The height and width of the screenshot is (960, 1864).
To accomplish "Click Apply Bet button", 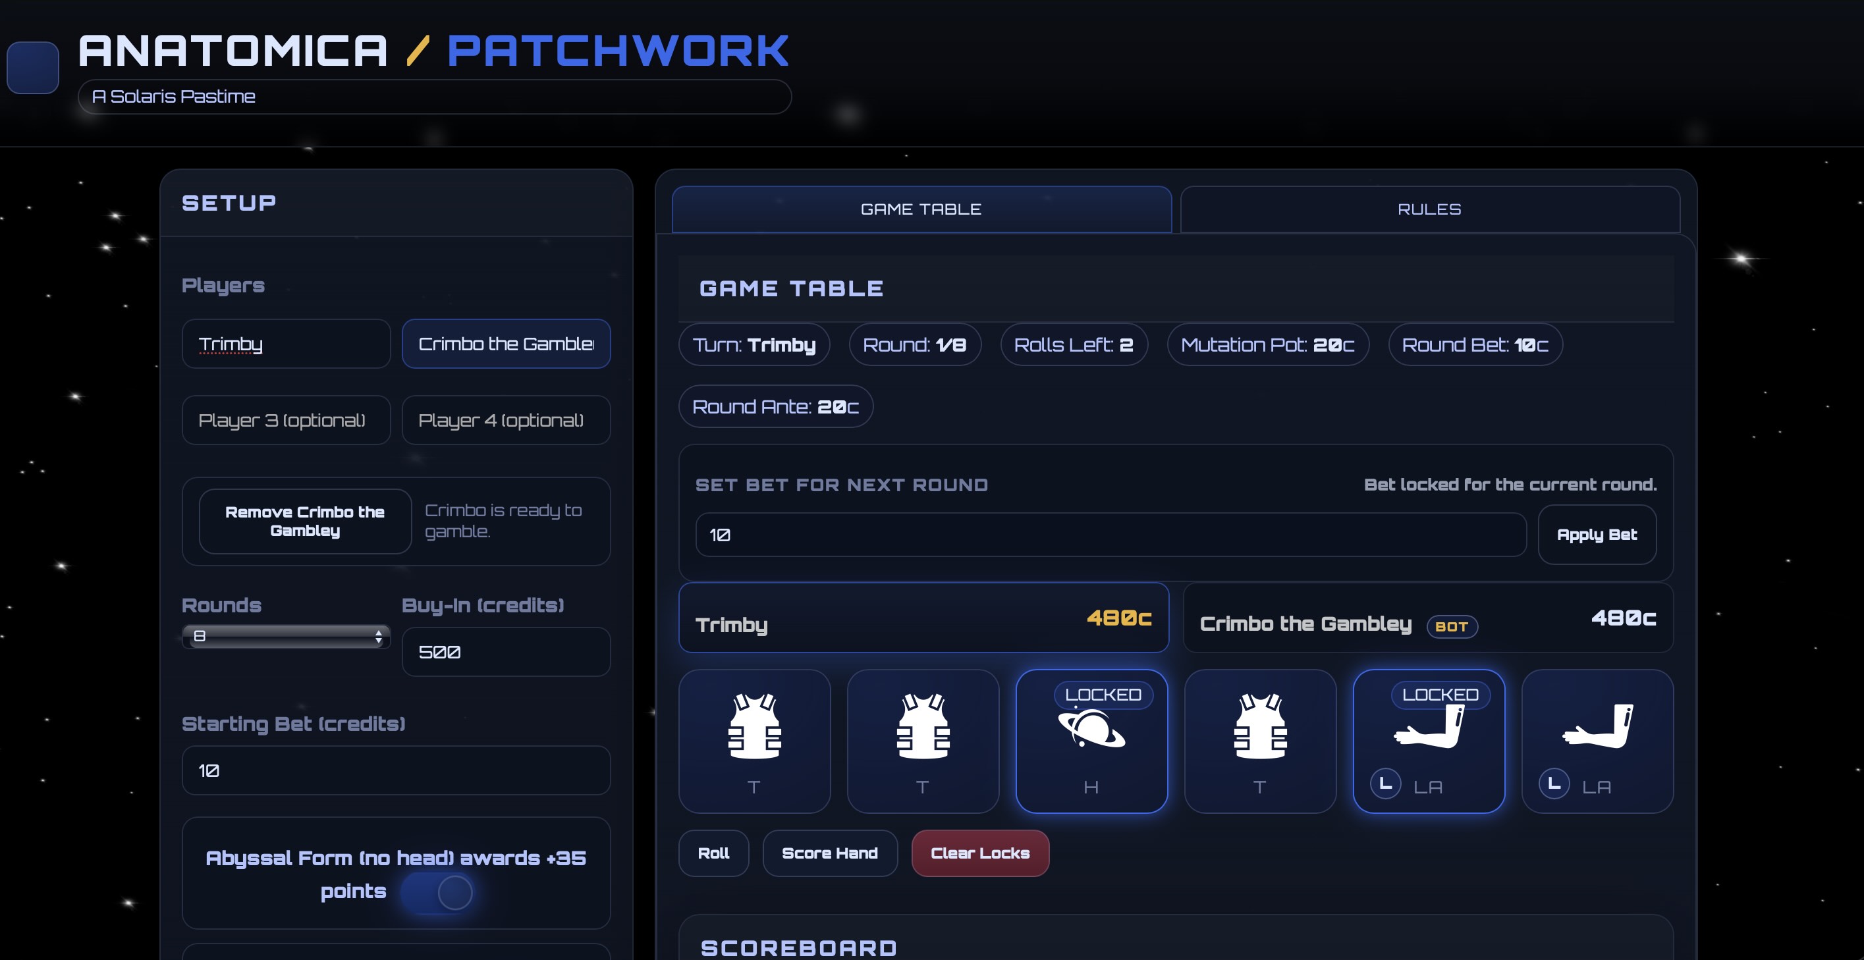I will 1597,535.
